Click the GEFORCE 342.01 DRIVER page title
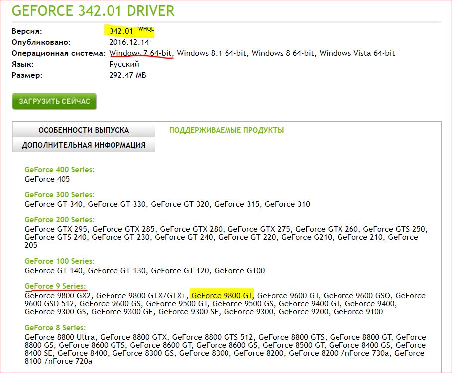452x373 pixels. (93, 10)
